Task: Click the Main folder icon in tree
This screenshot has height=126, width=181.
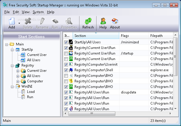Action: click(12, 44)
